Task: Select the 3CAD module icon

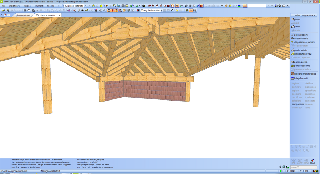Action: (x=313, y=162)
